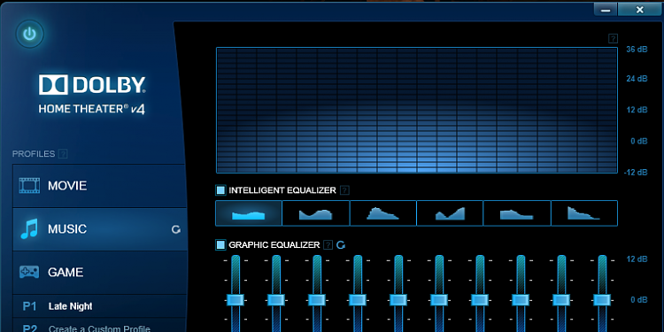Image resolution: width=664 pixels, height=332 pixels.
Task: Choose the second equalizer preset curve
Action: (x=316, y=213)
